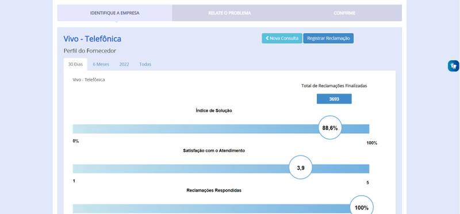Click the Nova Consulta button
Screen dimensions: 460x214
coord(282,38)
